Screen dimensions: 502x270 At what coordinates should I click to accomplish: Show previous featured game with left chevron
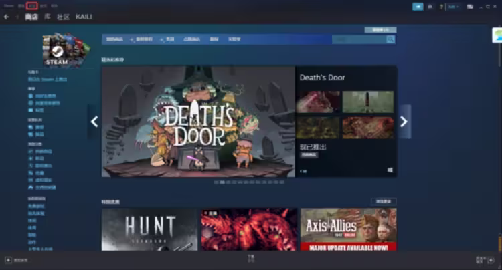[x=94, y=122]
